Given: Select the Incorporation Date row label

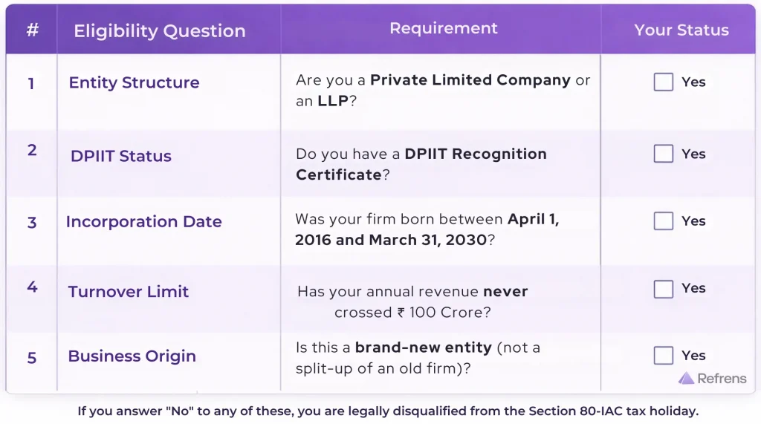Looking at the screenshot, I should pos(143,221).
